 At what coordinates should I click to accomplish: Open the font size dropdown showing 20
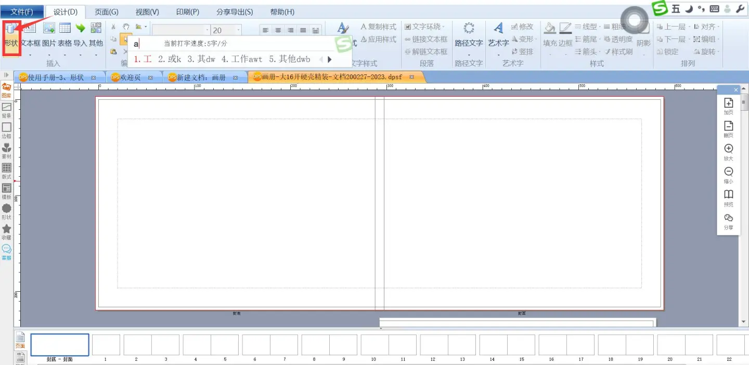point(239,31)
